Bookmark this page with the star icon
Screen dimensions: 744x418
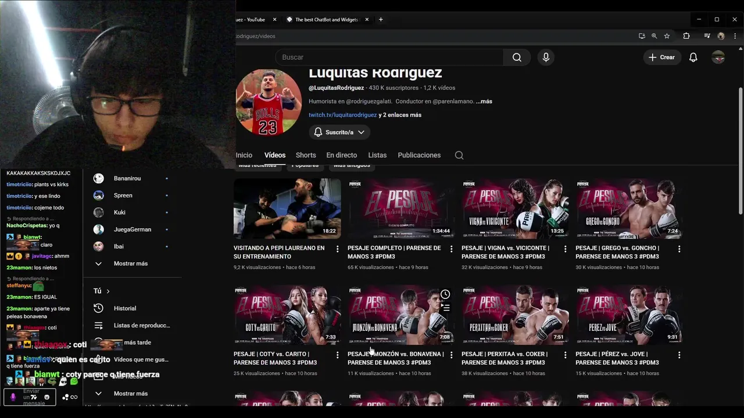pyautogui.click(x=667, y=36)
